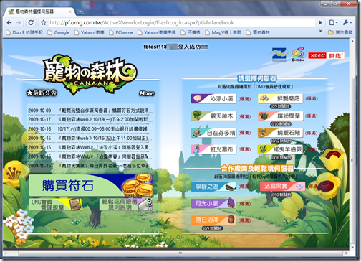The image size is (361, 262).
Task: Click More next to 最新公告
Action: coord(147,93)
